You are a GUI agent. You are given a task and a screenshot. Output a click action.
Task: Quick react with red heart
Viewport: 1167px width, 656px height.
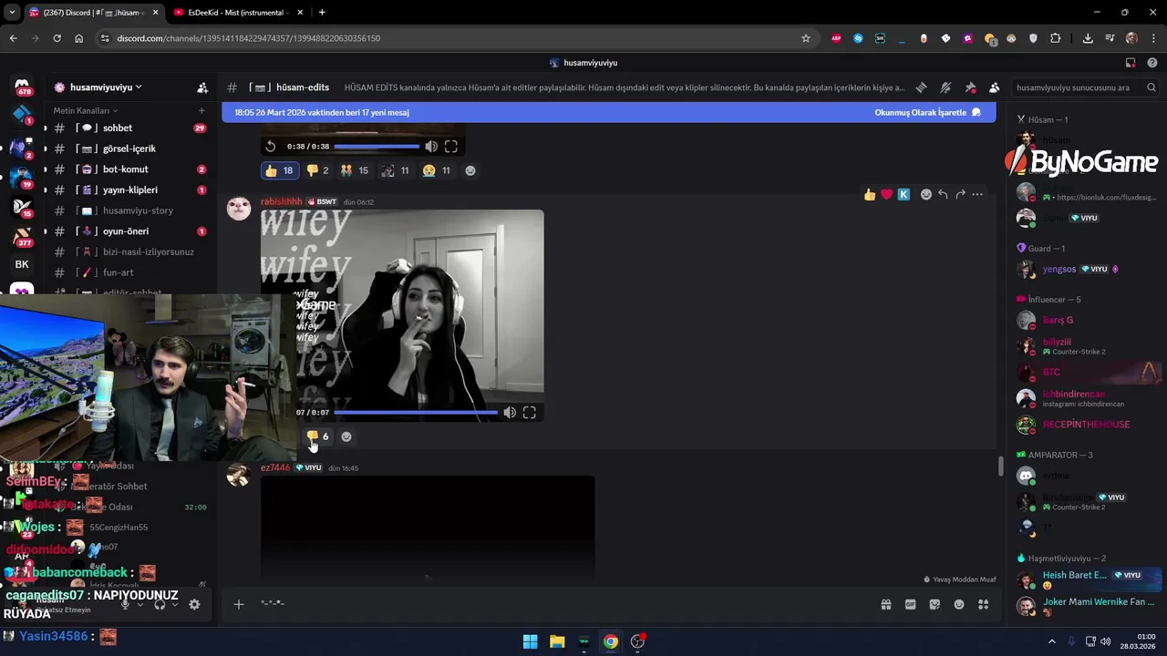click(x=886, y=194)
